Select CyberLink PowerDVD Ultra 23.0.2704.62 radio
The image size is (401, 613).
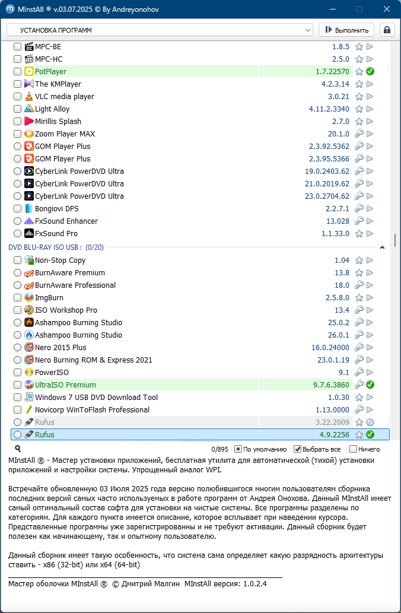(x=17, y=196)
